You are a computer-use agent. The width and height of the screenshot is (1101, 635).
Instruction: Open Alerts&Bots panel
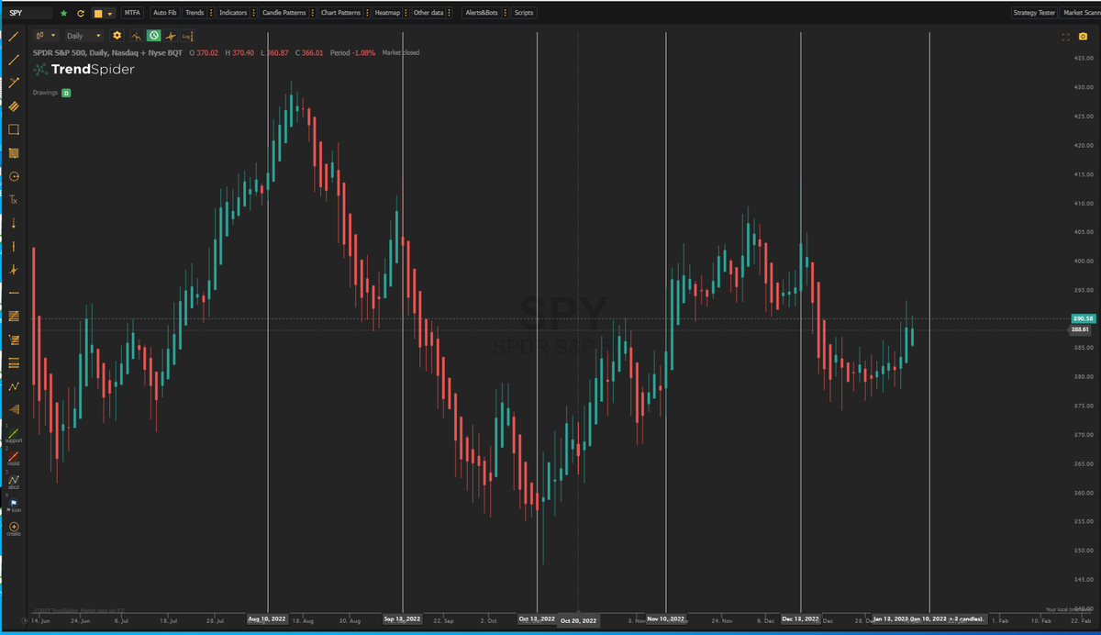[x=482, y=13]
